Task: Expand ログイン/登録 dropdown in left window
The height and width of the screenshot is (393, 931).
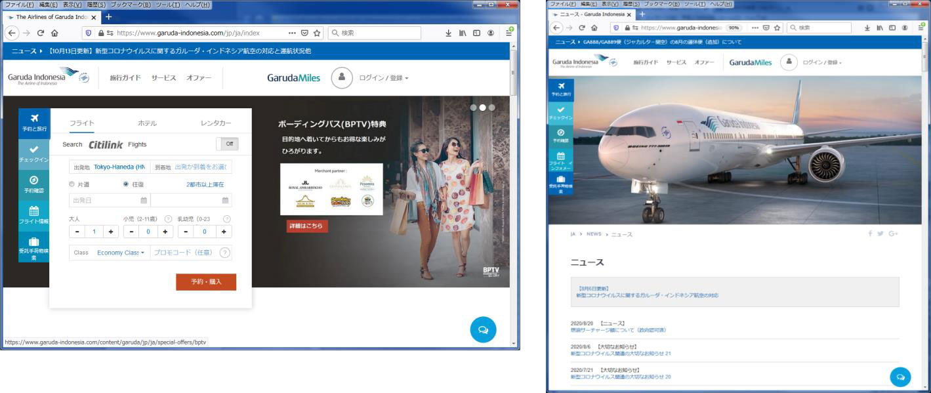Action: [x=384, y=78]
